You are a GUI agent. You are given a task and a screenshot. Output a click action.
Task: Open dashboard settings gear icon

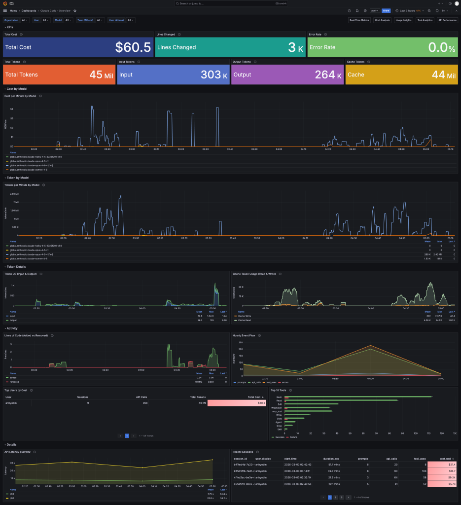365,10
